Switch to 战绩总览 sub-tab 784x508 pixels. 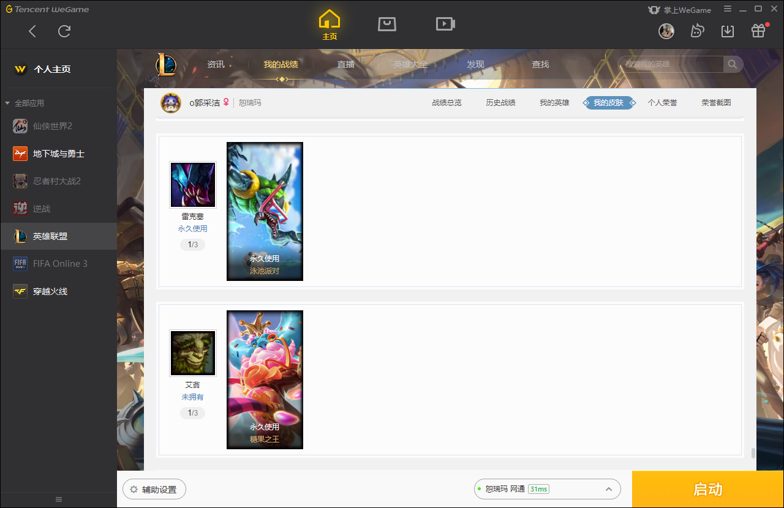(x=447, y=103)
